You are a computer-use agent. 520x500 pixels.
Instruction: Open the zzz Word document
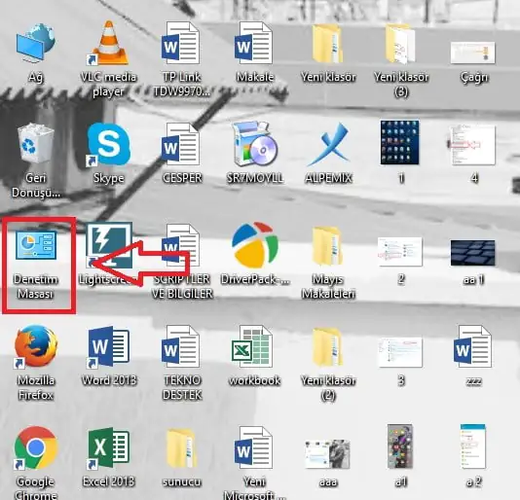click(472, 346)
